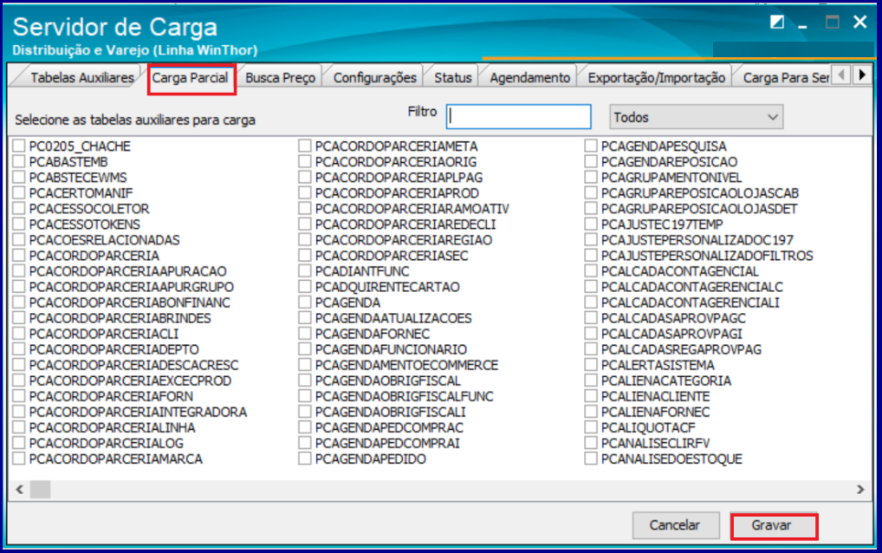
Task: Tick the PCALIENACLIENTE checkbox
Action: [x=591, y=396]
